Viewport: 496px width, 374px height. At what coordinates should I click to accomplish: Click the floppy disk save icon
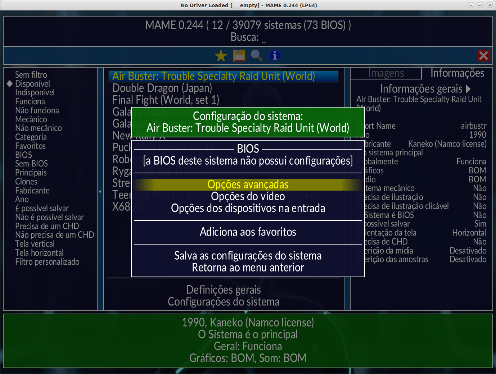[239, 56]
